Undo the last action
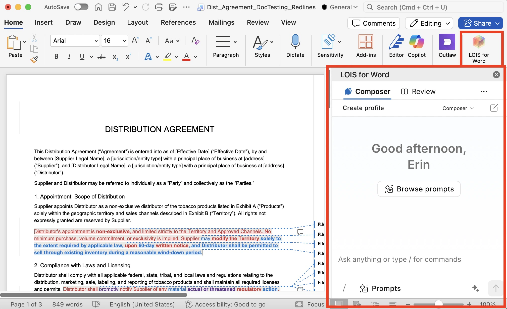This screenshot has width=507, height=309. (x=126, y=7)
